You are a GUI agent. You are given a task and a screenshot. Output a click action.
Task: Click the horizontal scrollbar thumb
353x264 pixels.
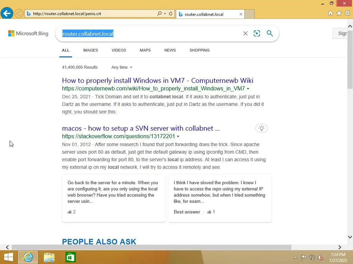click(x=151, y=247)
